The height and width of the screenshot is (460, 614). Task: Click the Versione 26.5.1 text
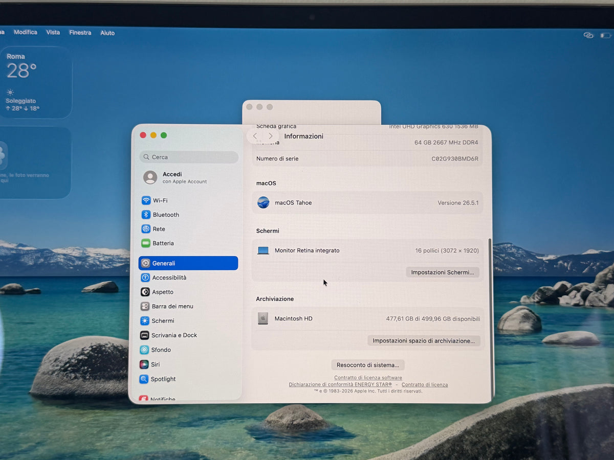tap(458, 203)
